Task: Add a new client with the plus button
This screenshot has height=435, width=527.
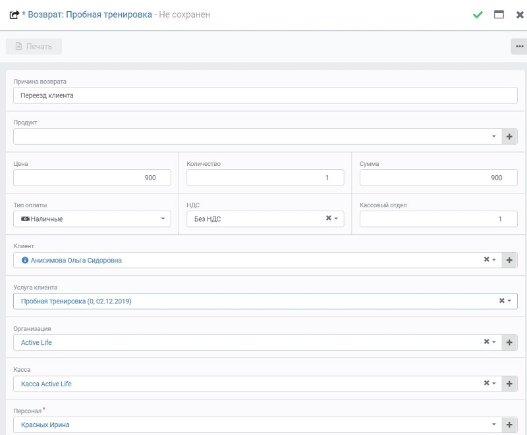Action: click(509, 260)
